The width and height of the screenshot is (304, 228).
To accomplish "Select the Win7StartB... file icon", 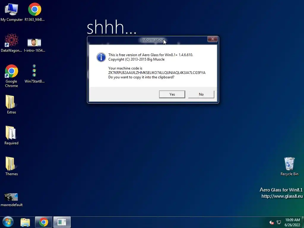I will click(34, 74).
